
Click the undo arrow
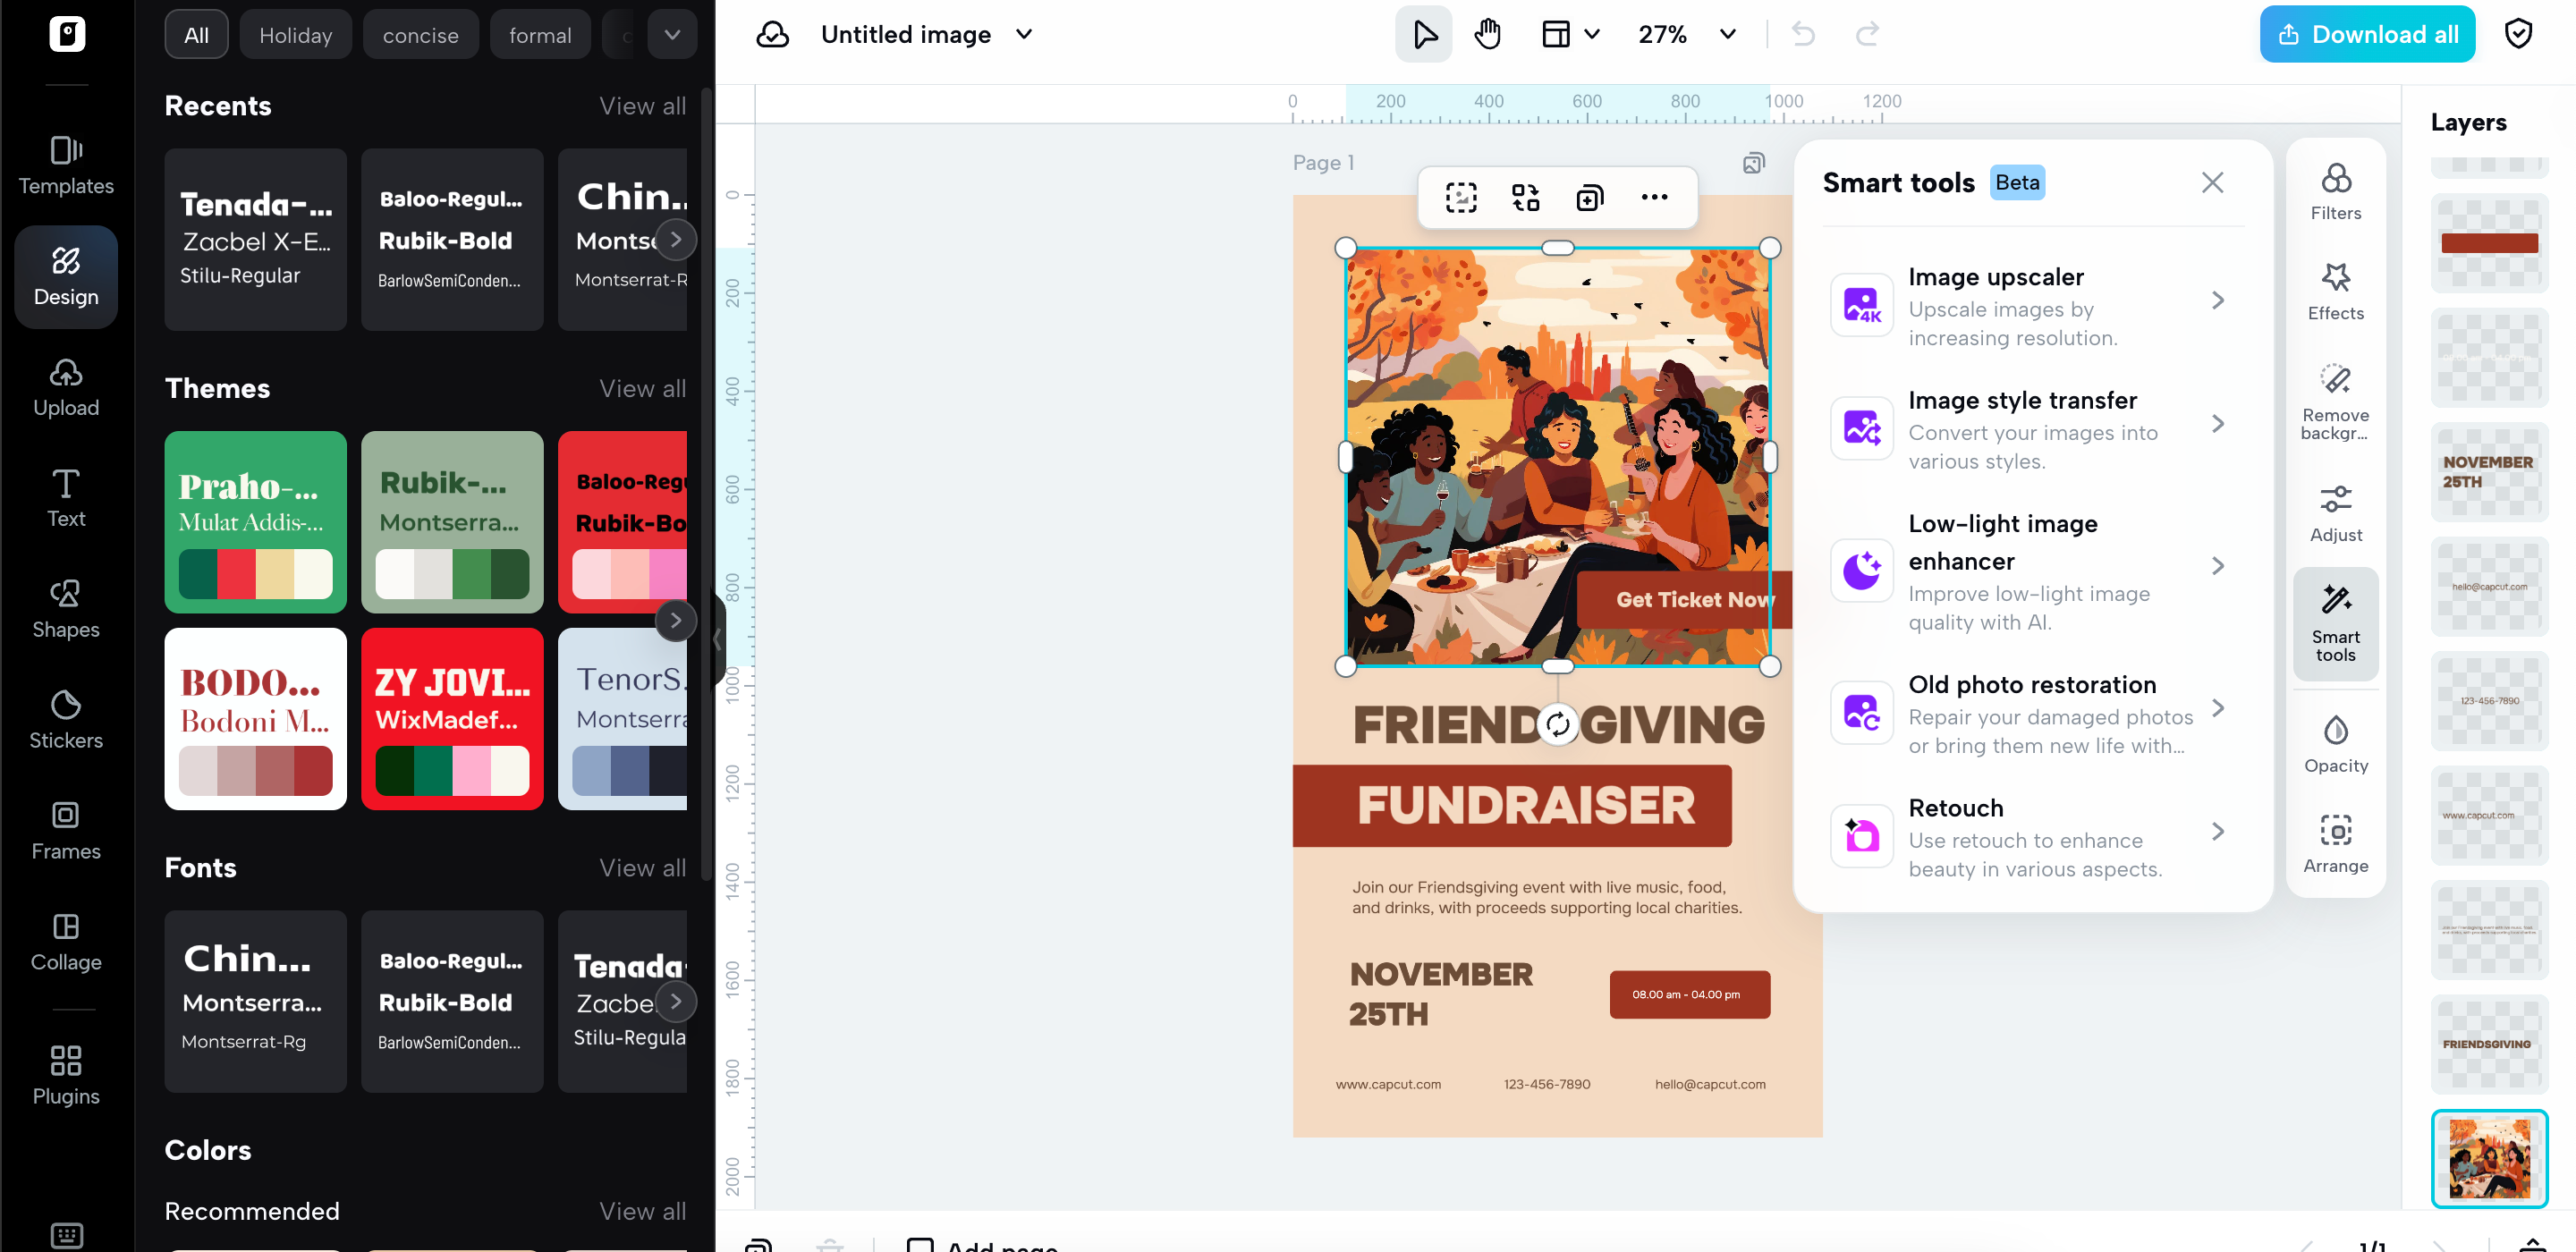pyautogui.click(x=1803, y=34)
